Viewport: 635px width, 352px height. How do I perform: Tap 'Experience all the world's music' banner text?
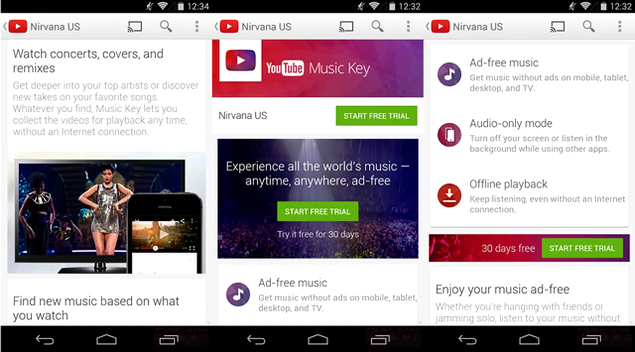coord(317,173)
